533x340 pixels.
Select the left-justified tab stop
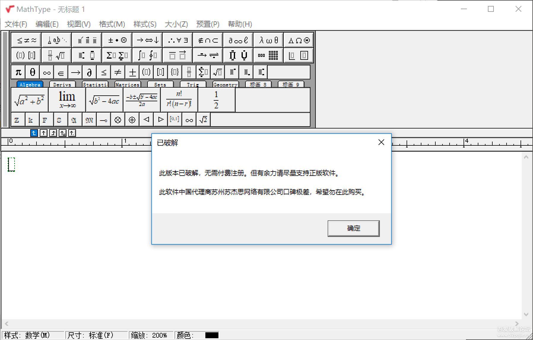tap(34, 133)
